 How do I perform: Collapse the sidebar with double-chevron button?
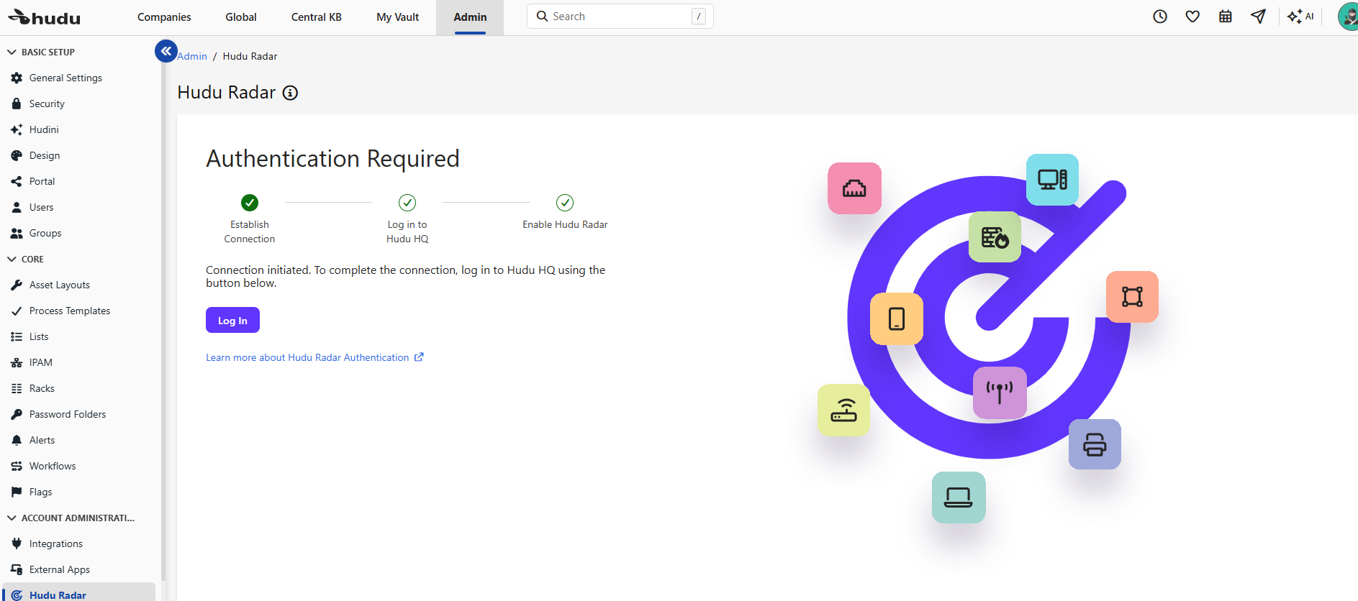pos(166,51)
